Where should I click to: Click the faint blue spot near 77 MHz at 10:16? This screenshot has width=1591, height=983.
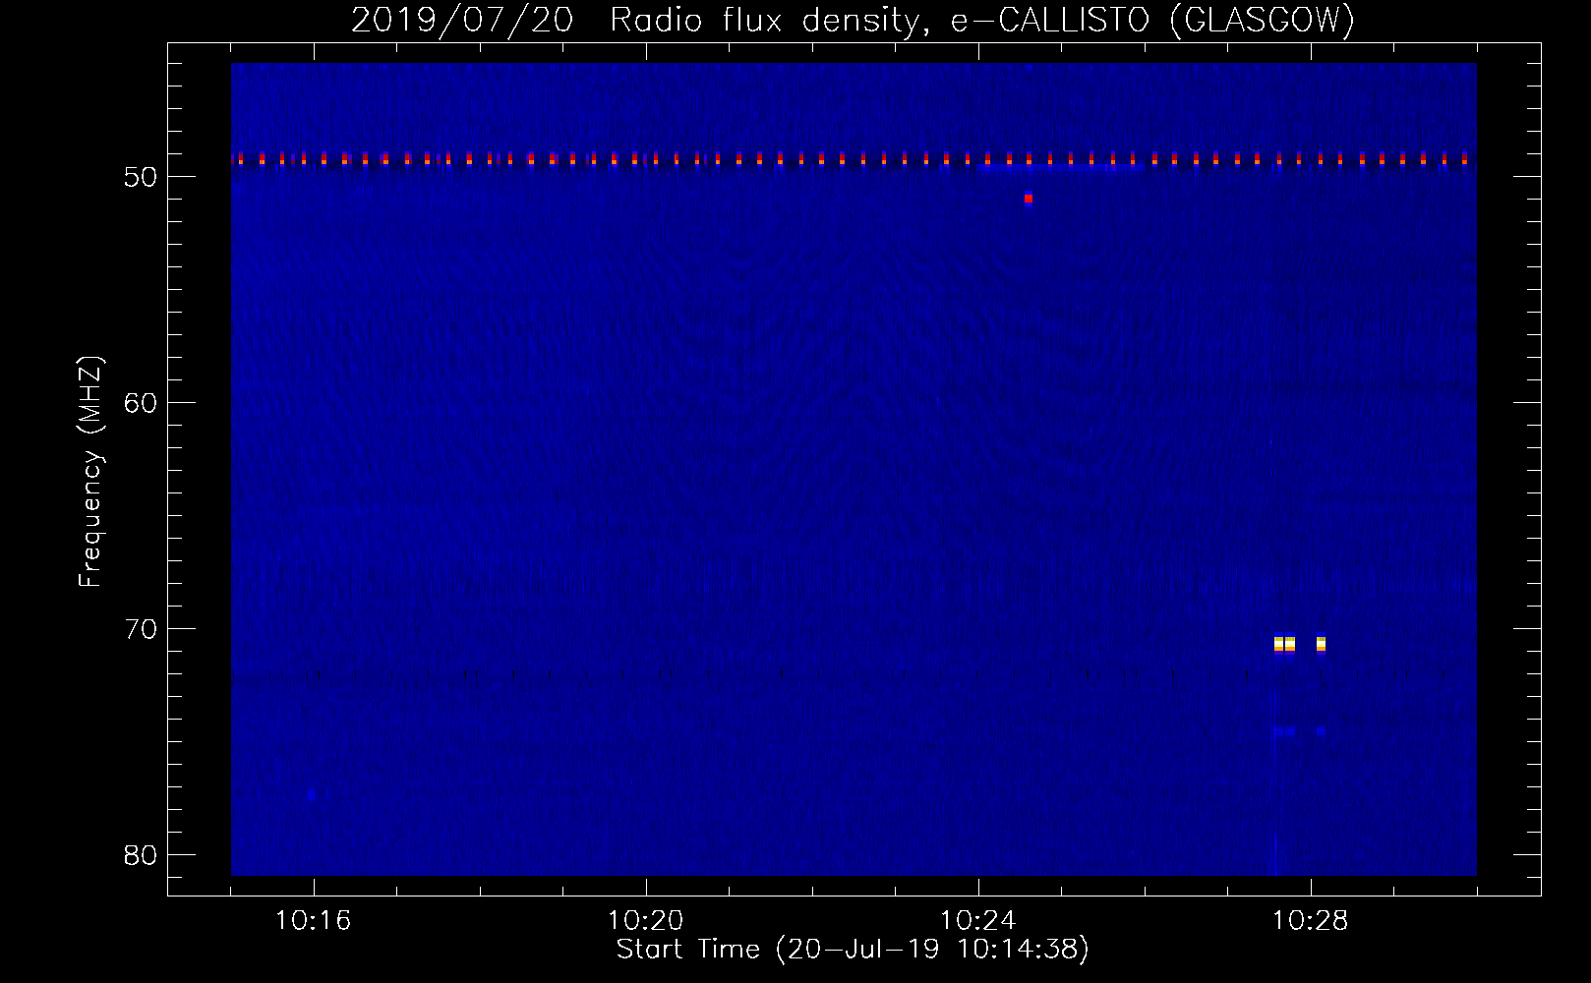coord(312,794)
